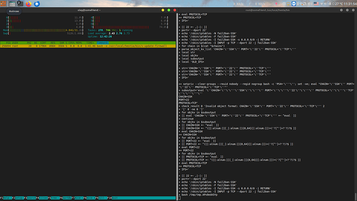Open Thunderbird mail icon
Screen dimensions: 357x201
point(37,4)
